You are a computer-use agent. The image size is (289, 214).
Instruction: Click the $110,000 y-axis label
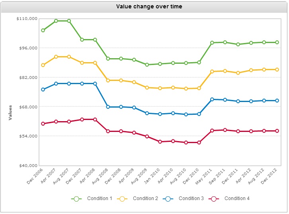pos(27,19)
